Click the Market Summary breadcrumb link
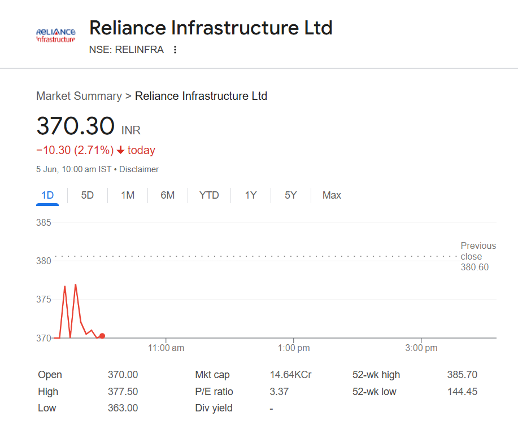This screenshot has height=421, width=518. pyautogui.click(x=79, y=96)
